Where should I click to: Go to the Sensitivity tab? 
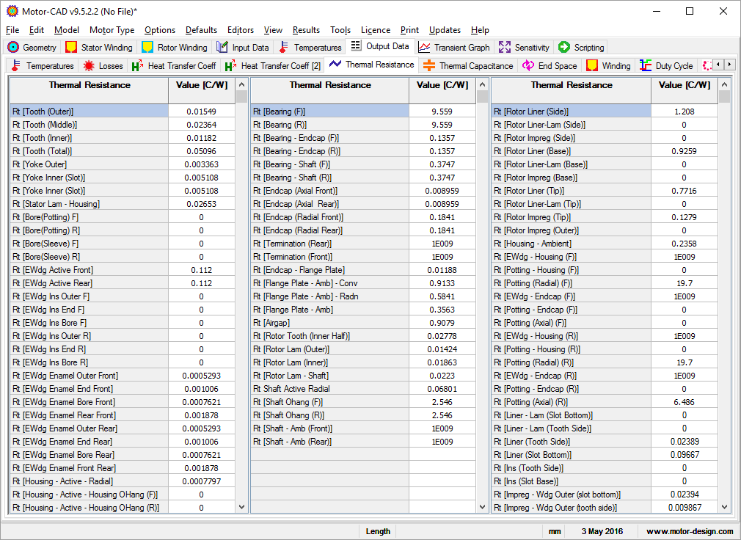click(524, 47)
